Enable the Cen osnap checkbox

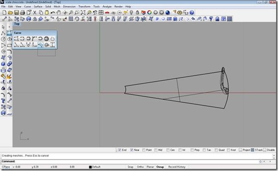[x=168, y=150]
